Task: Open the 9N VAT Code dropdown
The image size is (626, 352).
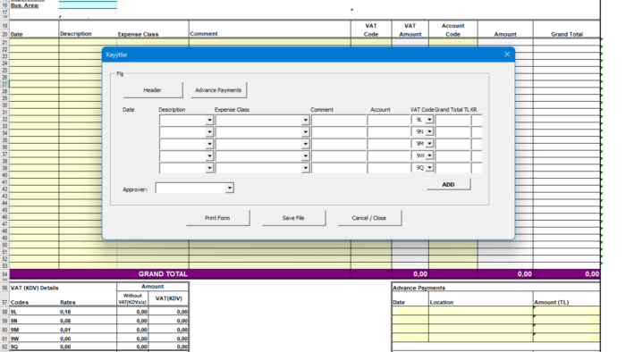Action: pos(429,131)
